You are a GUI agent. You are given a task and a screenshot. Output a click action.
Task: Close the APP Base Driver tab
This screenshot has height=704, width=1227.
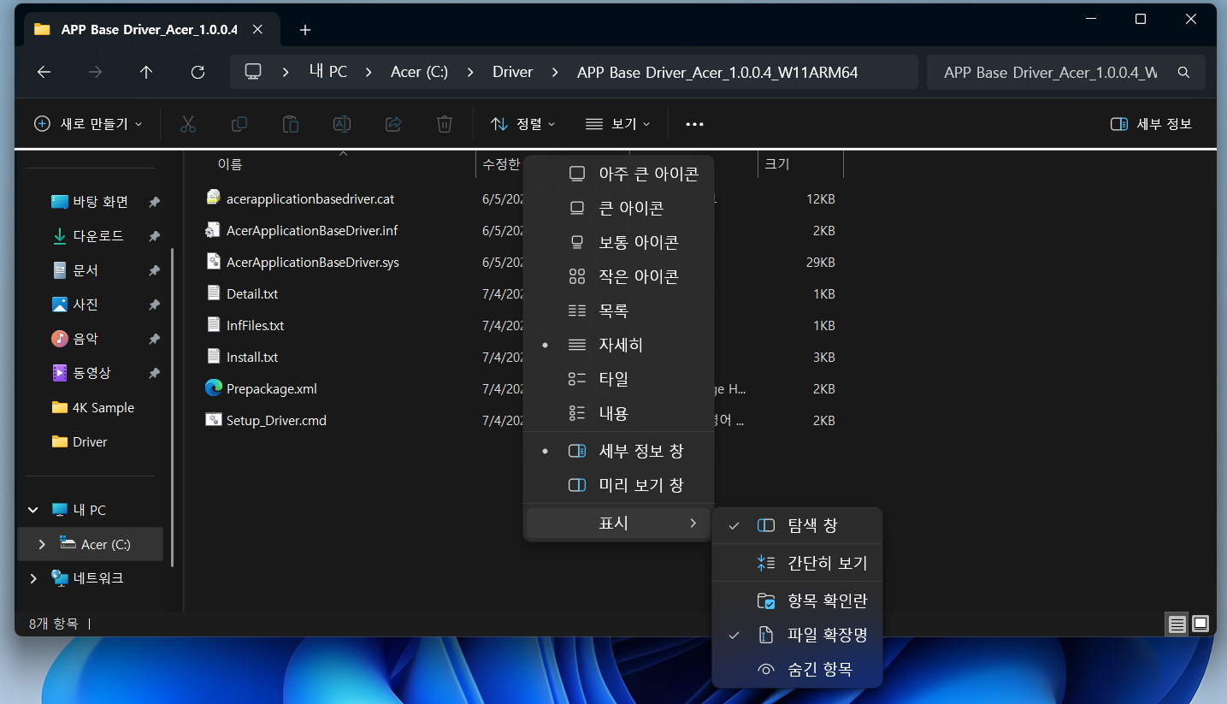click(x=257, y=29)
